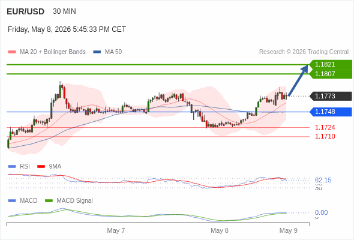
Task: Click the red 9MA legend marker
Action: click(x=41, y=167)
